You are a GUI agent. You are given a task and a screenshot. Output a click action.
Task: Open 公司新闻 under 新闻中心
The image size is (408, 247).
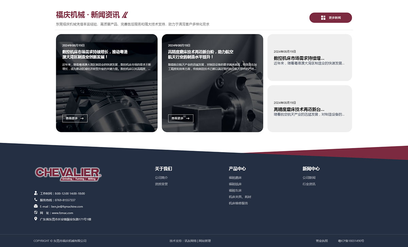308,177
